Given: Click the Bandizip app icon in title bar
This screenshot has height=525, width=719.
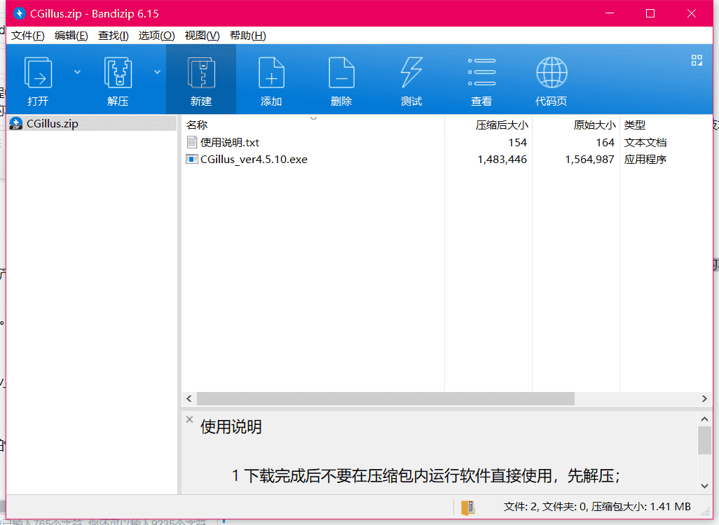Looking at the screenshot, I should pos(19,14).
